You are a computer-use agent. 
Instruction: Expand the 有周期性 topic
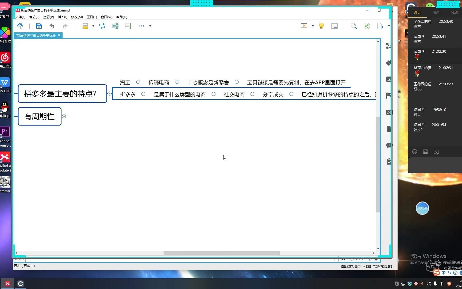(x=64, y=116)
